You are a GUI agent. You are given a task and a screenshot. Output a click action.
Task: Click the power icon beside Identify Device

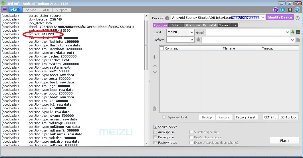pyautogui.click(x=298, y=18)
